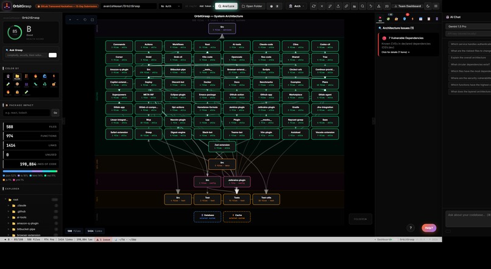Click the upload/export icon in toolbar
491x269 pixels.
tap(338, 6)
